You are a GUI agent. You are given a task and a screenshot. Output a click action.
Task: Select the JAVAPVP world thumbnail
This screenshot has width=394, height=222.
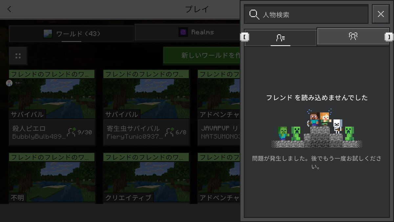click(219, 98)
